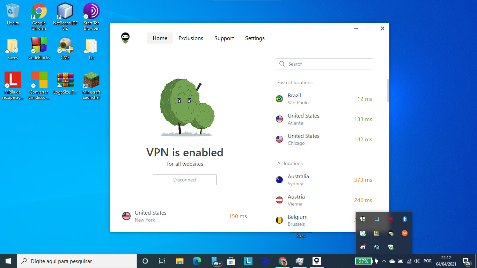Click the volume speaker icon
477x268 pixels.
pos(417,261)
